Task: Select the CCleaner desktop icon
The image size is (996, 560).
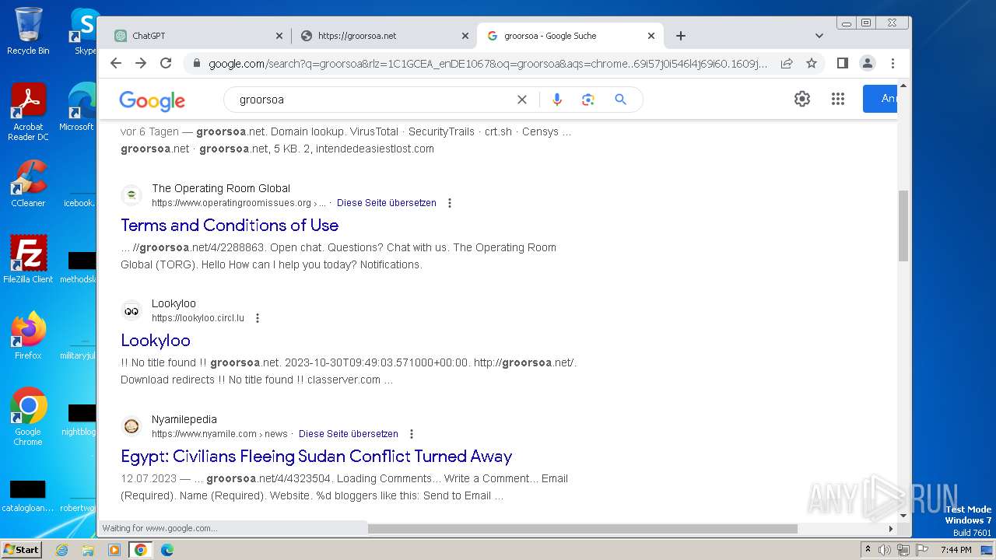Action: tap(28, 184)
